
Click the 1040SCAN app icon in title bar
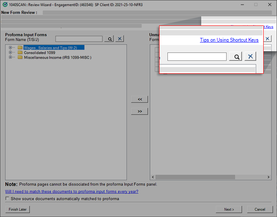pyautogui.click(x=5, y=5)
